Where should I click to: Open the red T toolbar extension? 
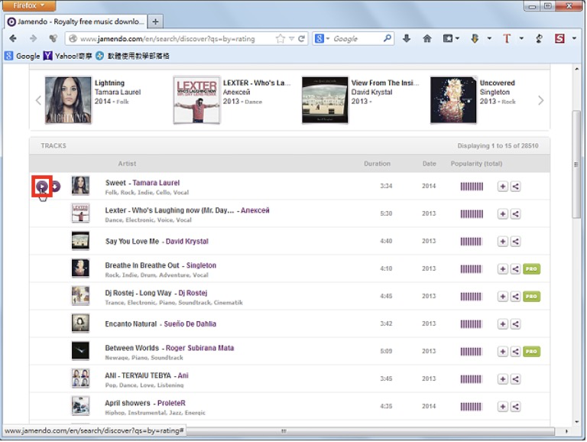click(x=507, y=38)
